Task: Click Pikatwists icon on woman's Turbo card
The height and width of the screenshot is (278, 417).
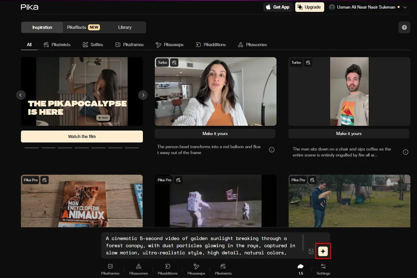Action: pos(174,62)
